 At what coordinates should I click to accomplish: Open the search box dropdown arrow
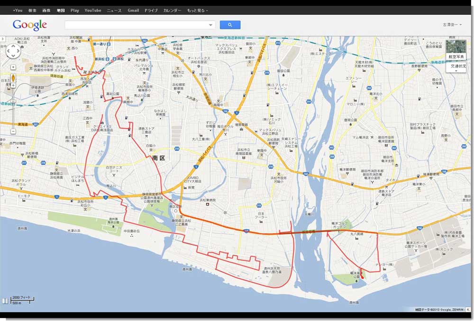211,25
